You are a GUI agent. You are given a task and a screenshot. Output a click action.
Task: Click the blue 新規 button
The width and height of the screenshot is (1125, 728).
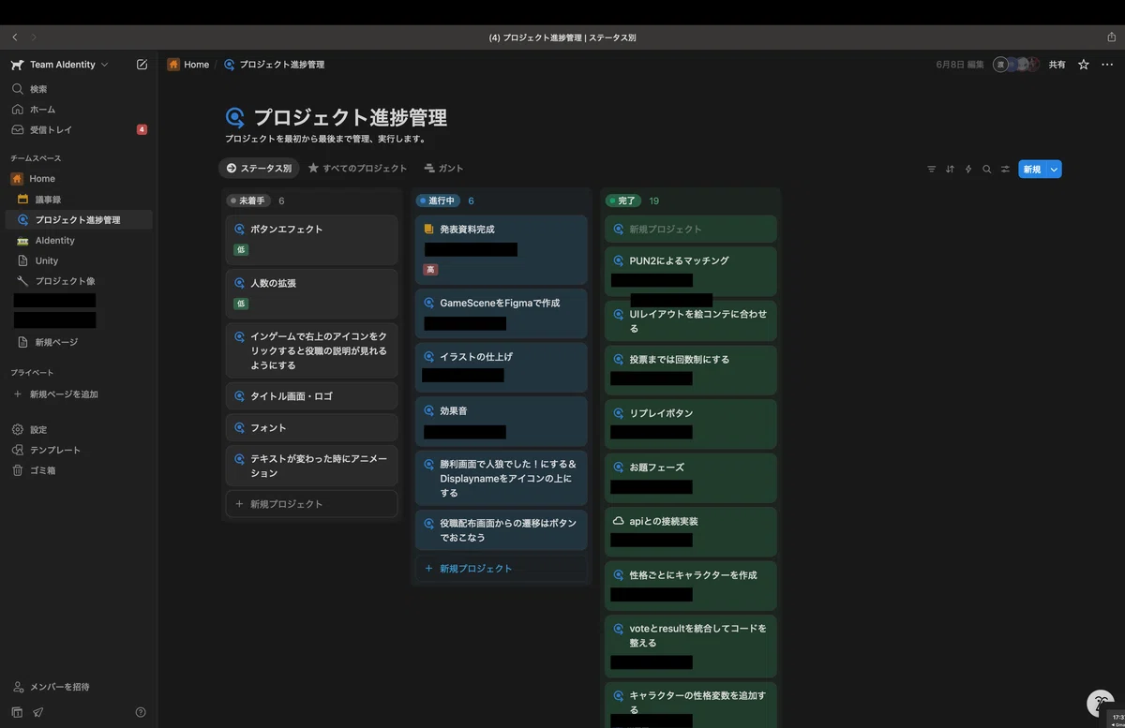1032,170
